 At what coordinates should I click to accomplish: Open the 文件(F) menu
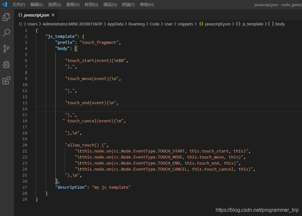[x=18, y=4]
